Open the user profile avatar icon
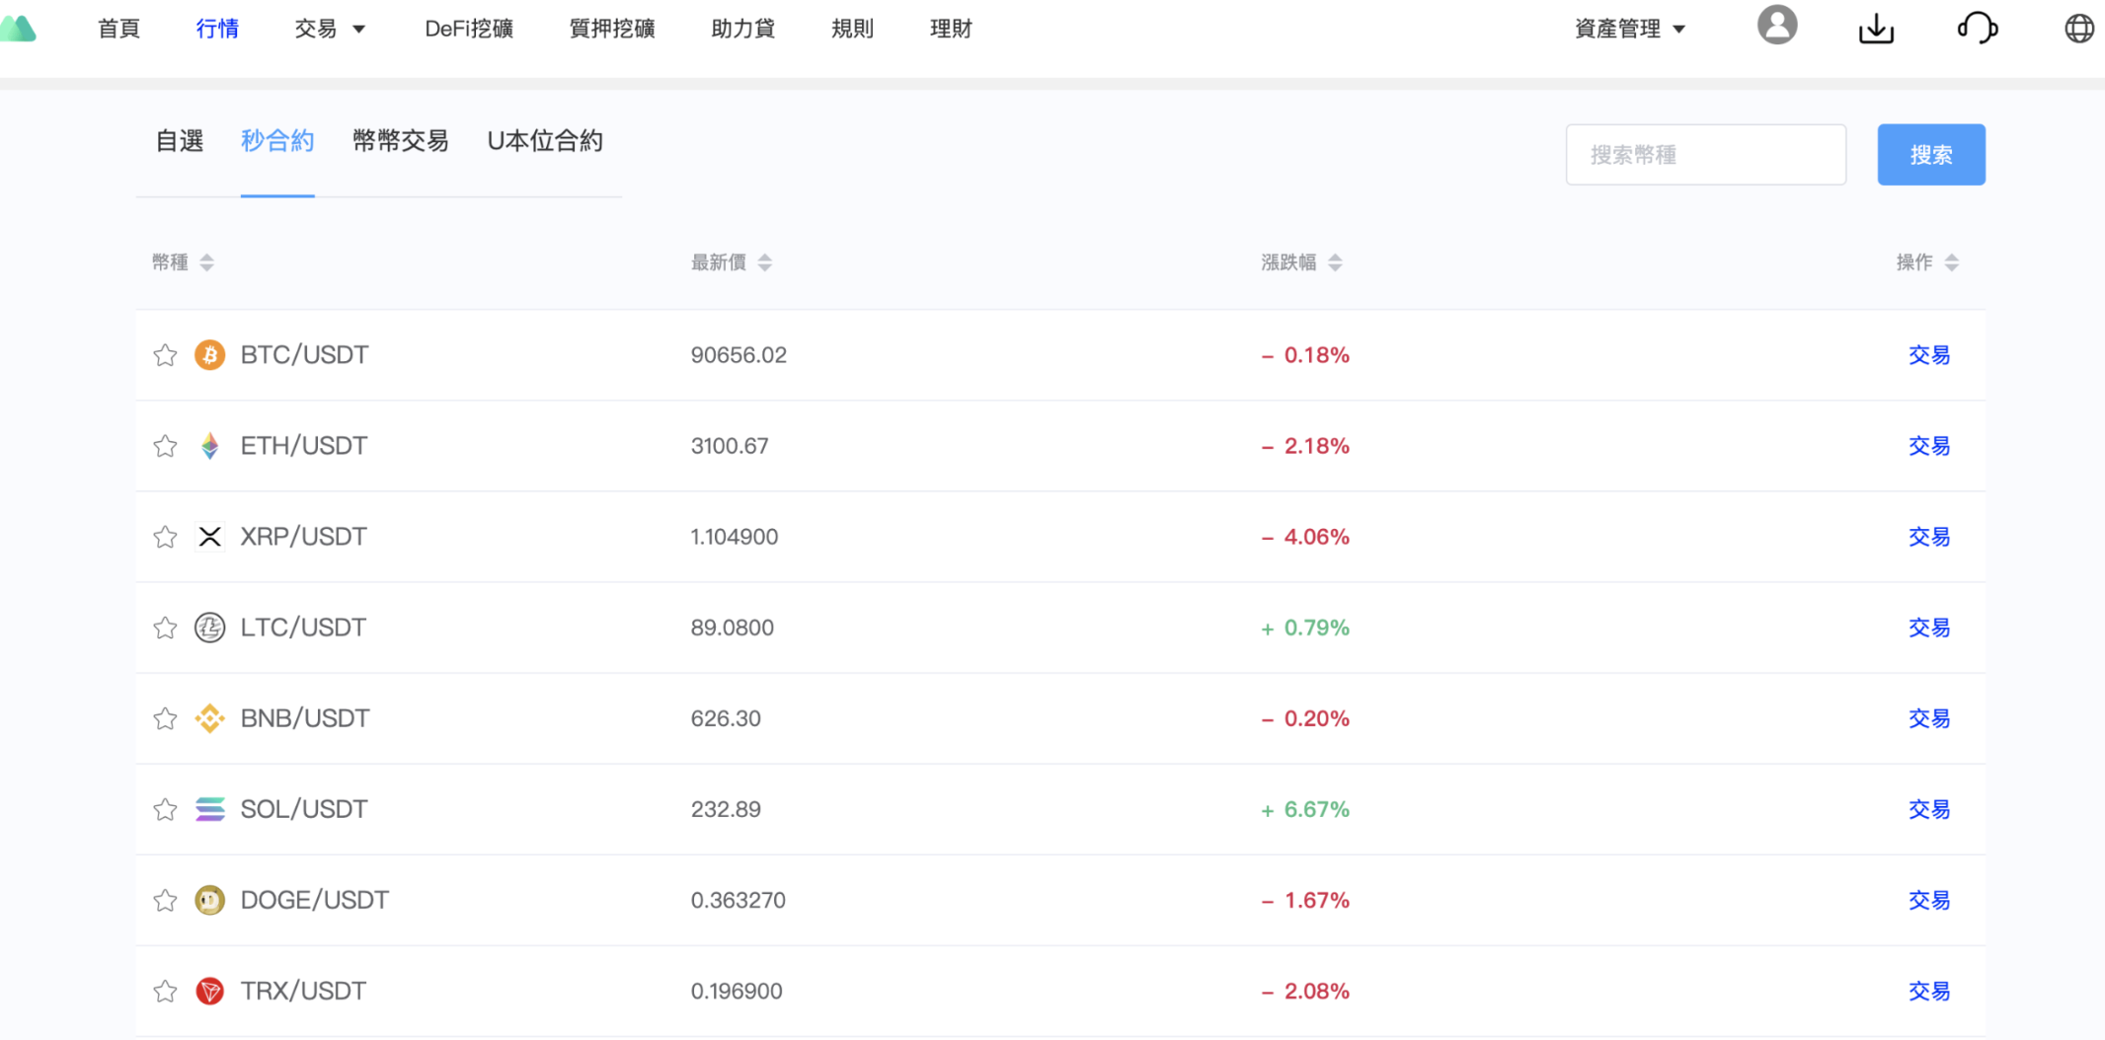This screenshot has width=2105, height=1040. coord(1776,25)
